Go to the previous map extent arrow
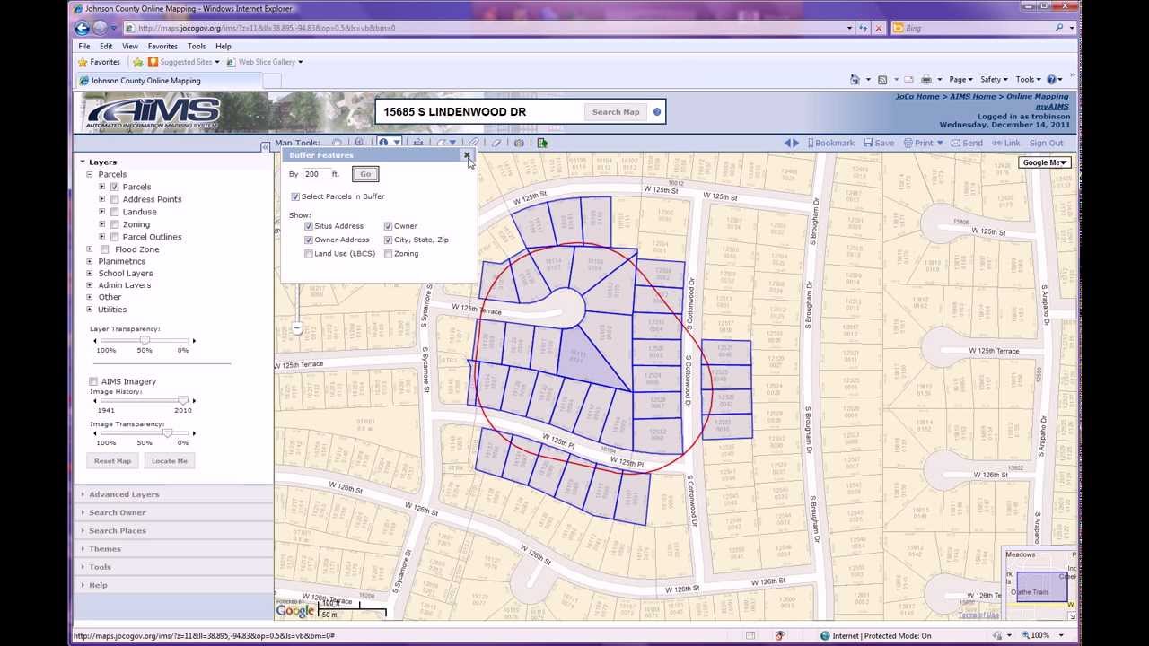Image resolution: width=1149 pixels, height=646 pixels. pyautogui.click(x=787, y=143)
